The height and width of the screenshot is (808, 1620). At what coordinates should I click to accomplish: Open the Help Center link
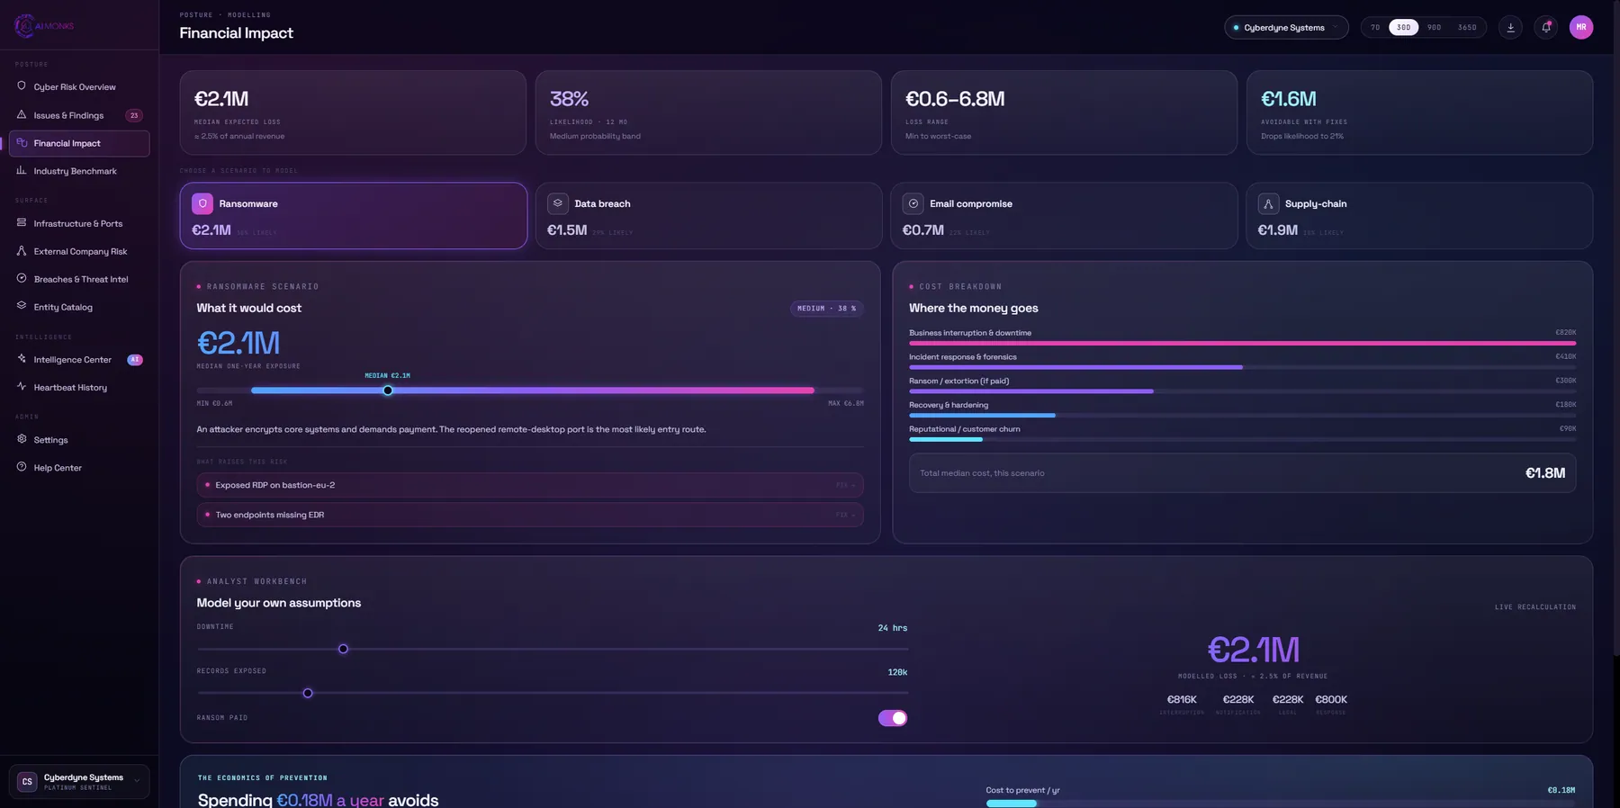(x=79, y=468)
